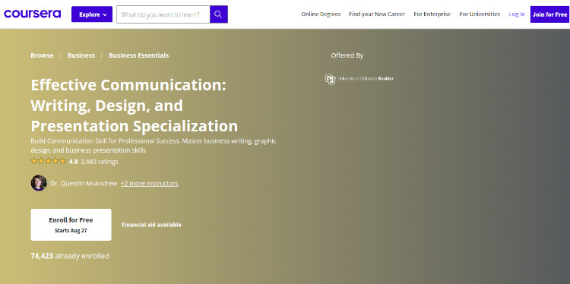
Task: Open Business Essentials breadcrumb
Action: (x=138, y=55)
